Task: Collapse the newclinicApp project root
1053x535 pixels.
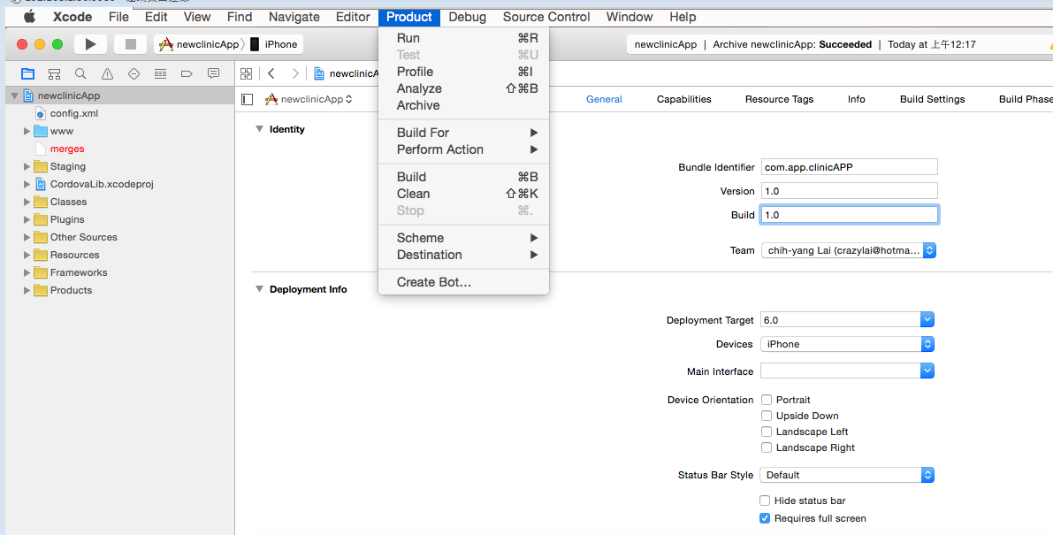Action: tap(15, 96)
